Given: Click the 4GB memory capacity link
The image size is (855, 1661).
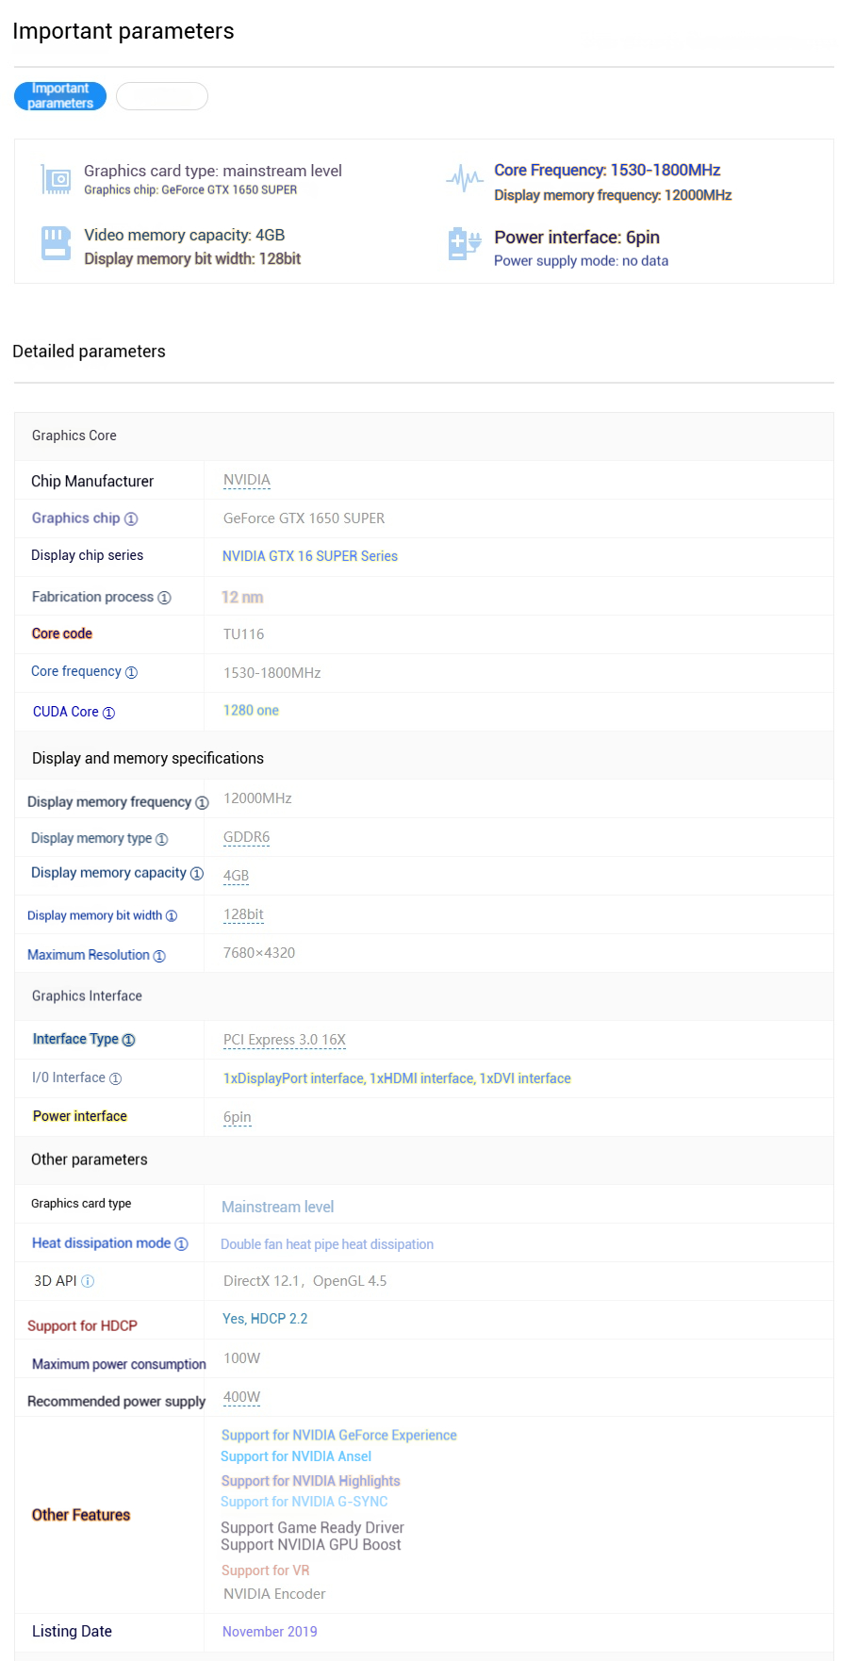Looking at the screenshot, I should 236,876.
